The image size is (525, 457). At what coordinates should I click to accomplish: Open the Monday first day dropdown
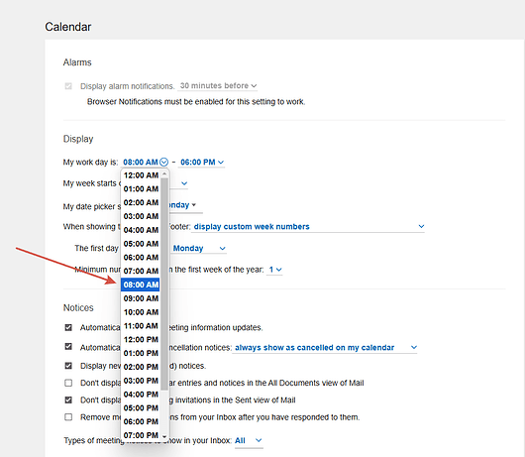coord(199,248)
